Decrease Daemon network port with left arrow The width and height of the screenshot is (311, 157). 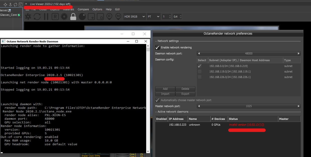[x=199, y=53]
